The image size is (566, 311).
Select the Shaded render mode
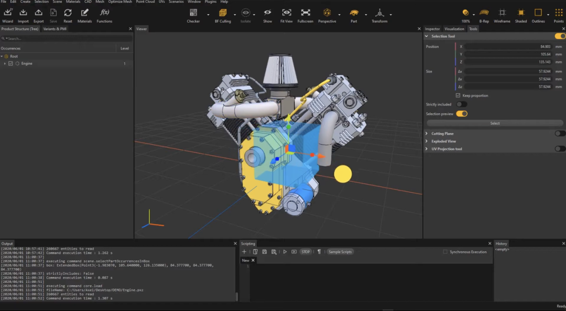(x=521, y=13)
